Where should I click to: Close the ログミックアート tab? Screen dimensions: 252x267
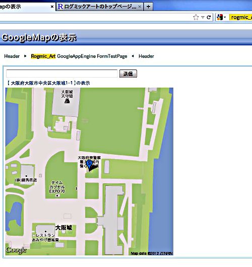coord(140,7)
